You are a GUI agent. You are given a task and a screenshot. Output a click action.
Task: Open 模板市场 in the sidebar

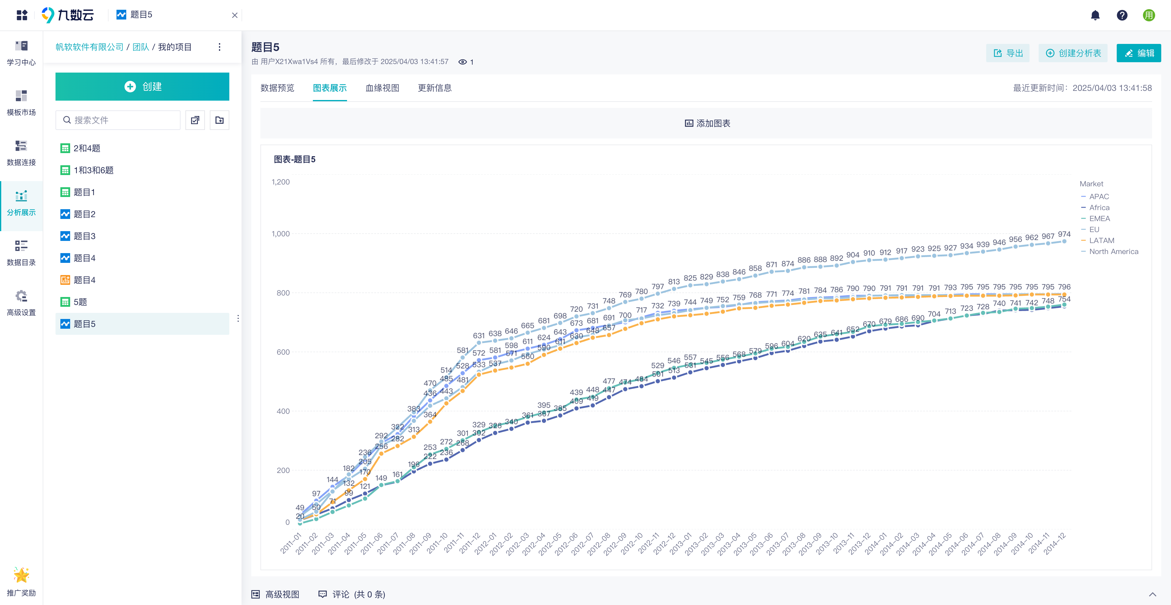click(x=21, y=103)
